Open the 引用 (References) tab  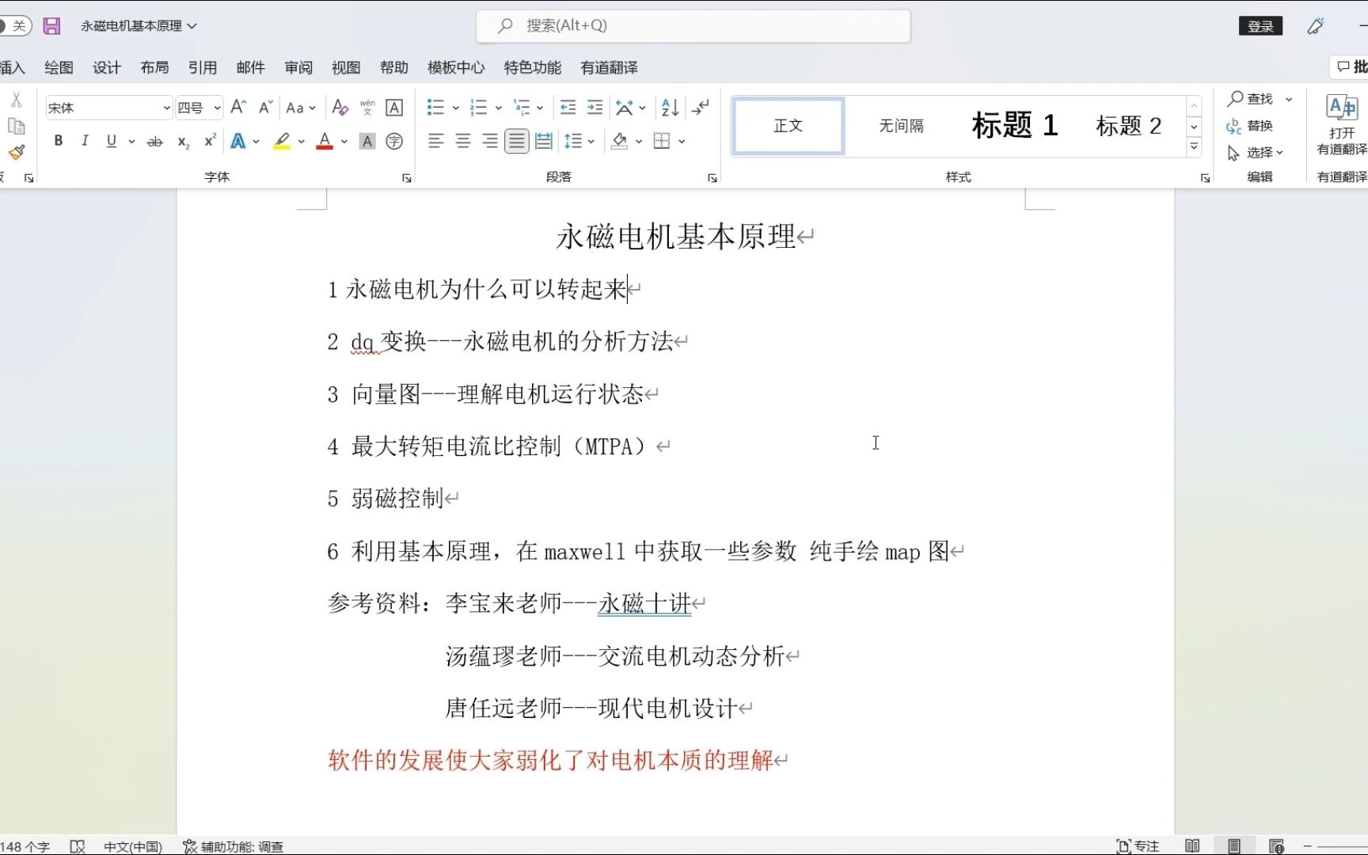tap(203, 67)
